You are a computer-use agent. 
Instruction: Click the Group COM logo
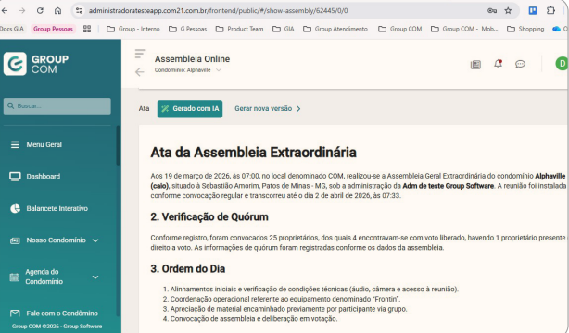pos(36,64)
